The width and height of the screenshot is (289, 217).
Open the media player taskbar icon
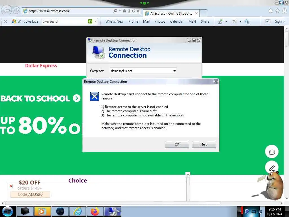click(42, 211)
